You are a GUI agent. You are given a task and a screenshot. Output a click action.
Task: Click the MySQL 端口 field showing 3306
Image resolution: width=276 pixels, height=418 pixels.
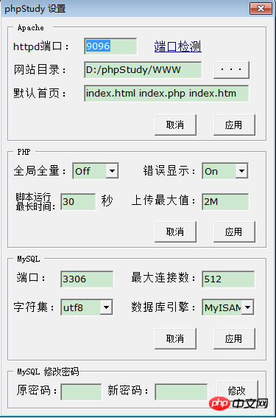click(x=87, y=279)
